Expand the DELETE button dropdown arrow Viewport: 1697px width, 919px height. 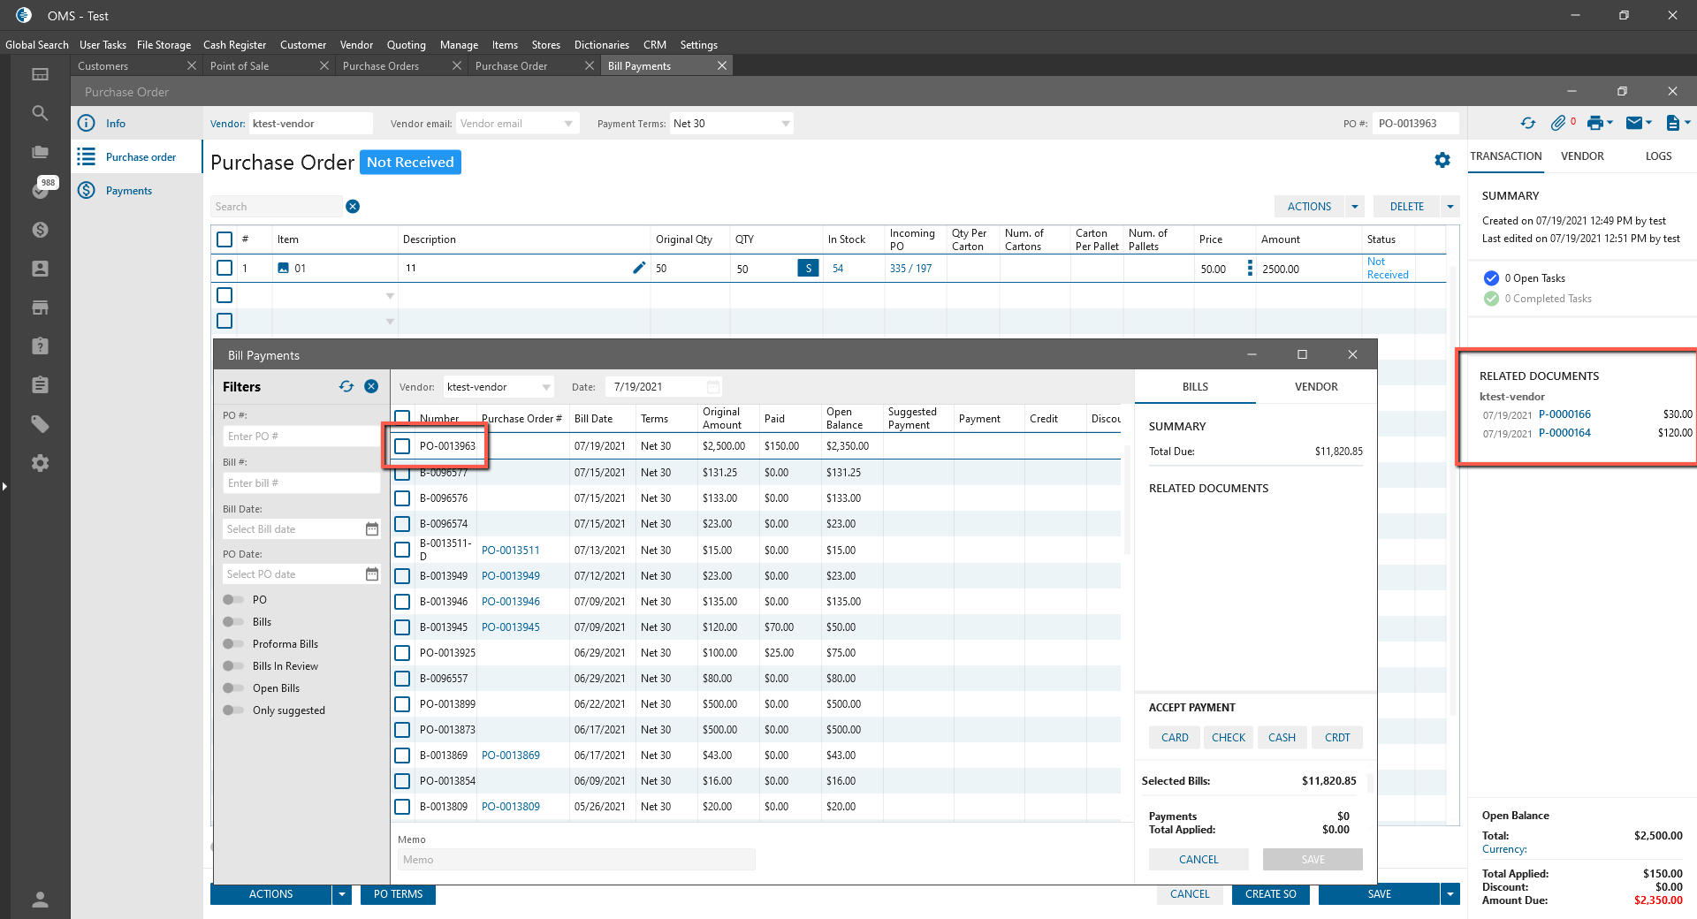(1450, 207)
